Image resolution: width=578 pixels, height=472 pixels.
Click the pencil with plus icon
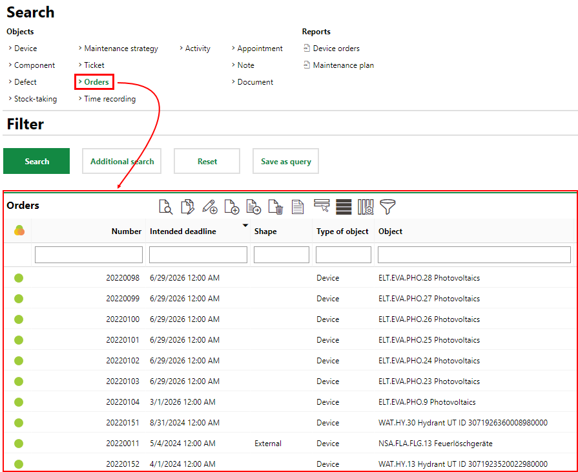[209, 207]
